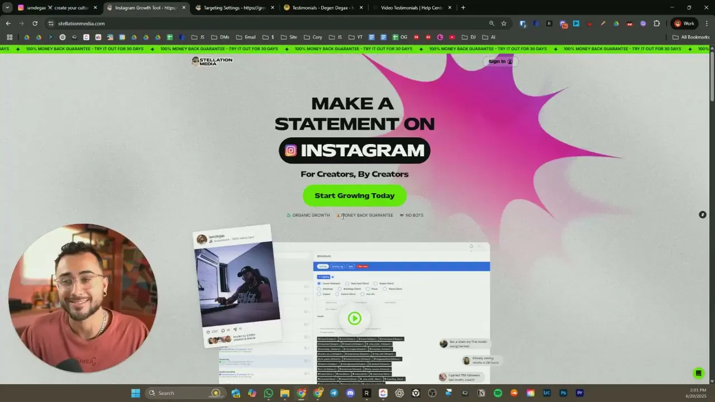Select the Instagram Growth Tool tab

(x=145, y=8)
